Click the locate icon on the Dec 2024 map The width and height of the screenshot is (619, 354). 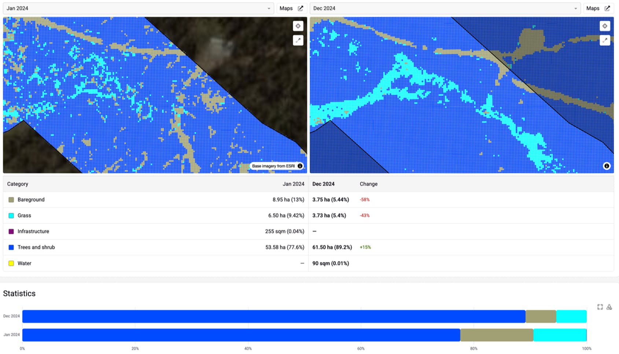click(605, 26)
